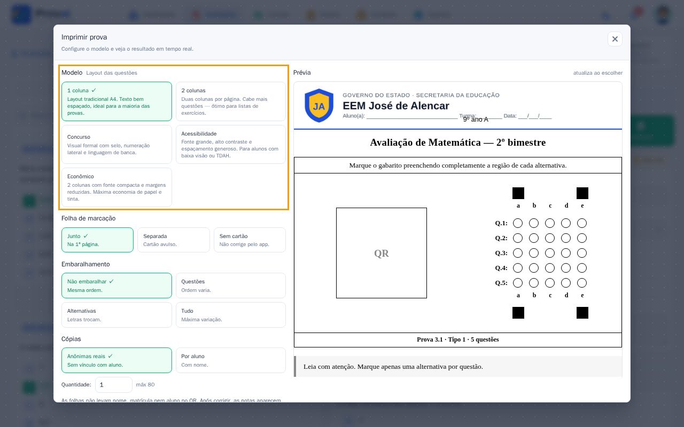The height and width of the screenshot is (427, 684).
Task: Click bubble e for Q.5
Action: point(582,283)
